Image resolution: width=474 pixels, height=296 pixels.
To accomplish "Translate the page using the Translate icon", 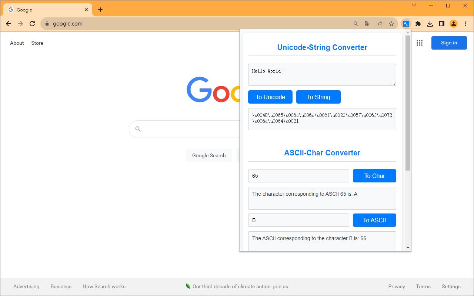I will click(367, 23).
